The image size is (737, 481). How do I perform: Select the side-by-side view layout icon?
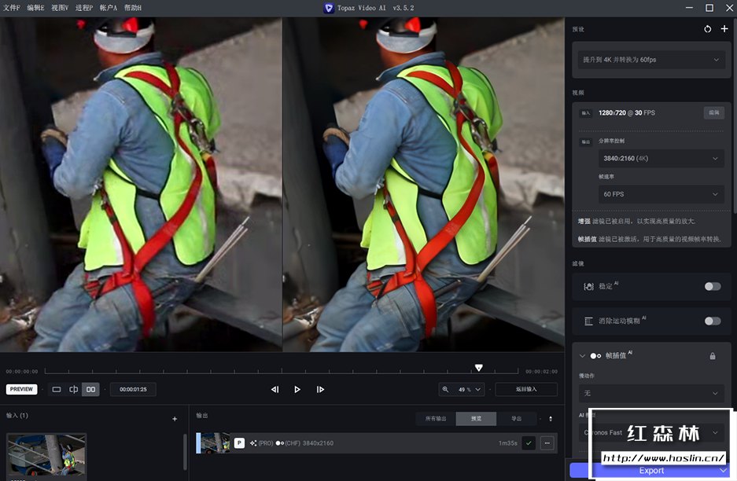[x=90, y=389]
